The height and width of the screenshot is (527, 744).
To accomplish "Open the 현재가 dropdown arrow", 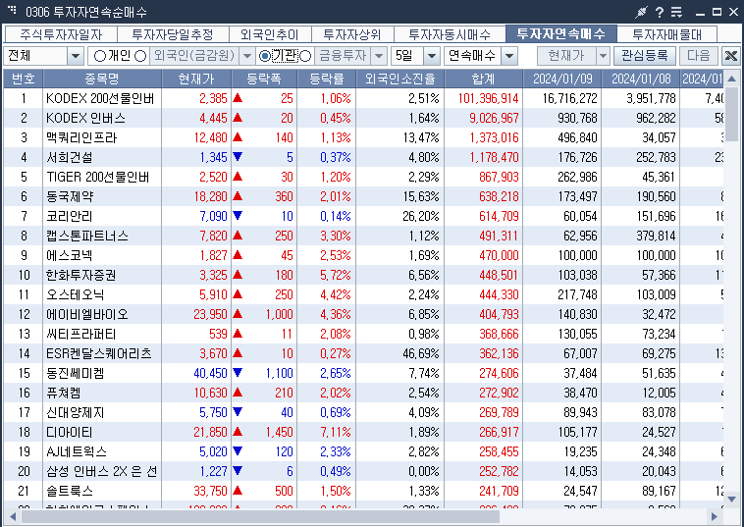I will 603,56.
